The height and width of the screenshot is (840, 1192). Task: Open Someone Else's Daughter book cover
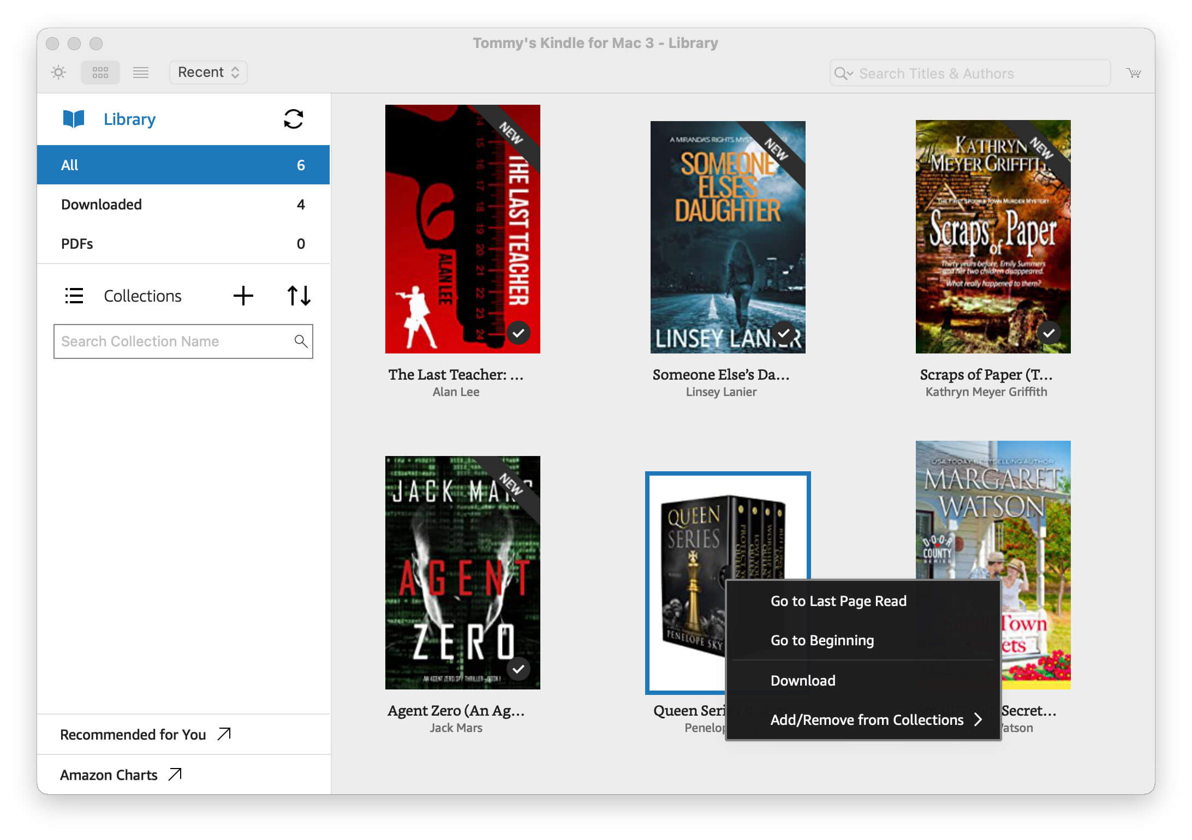point(728,237)
